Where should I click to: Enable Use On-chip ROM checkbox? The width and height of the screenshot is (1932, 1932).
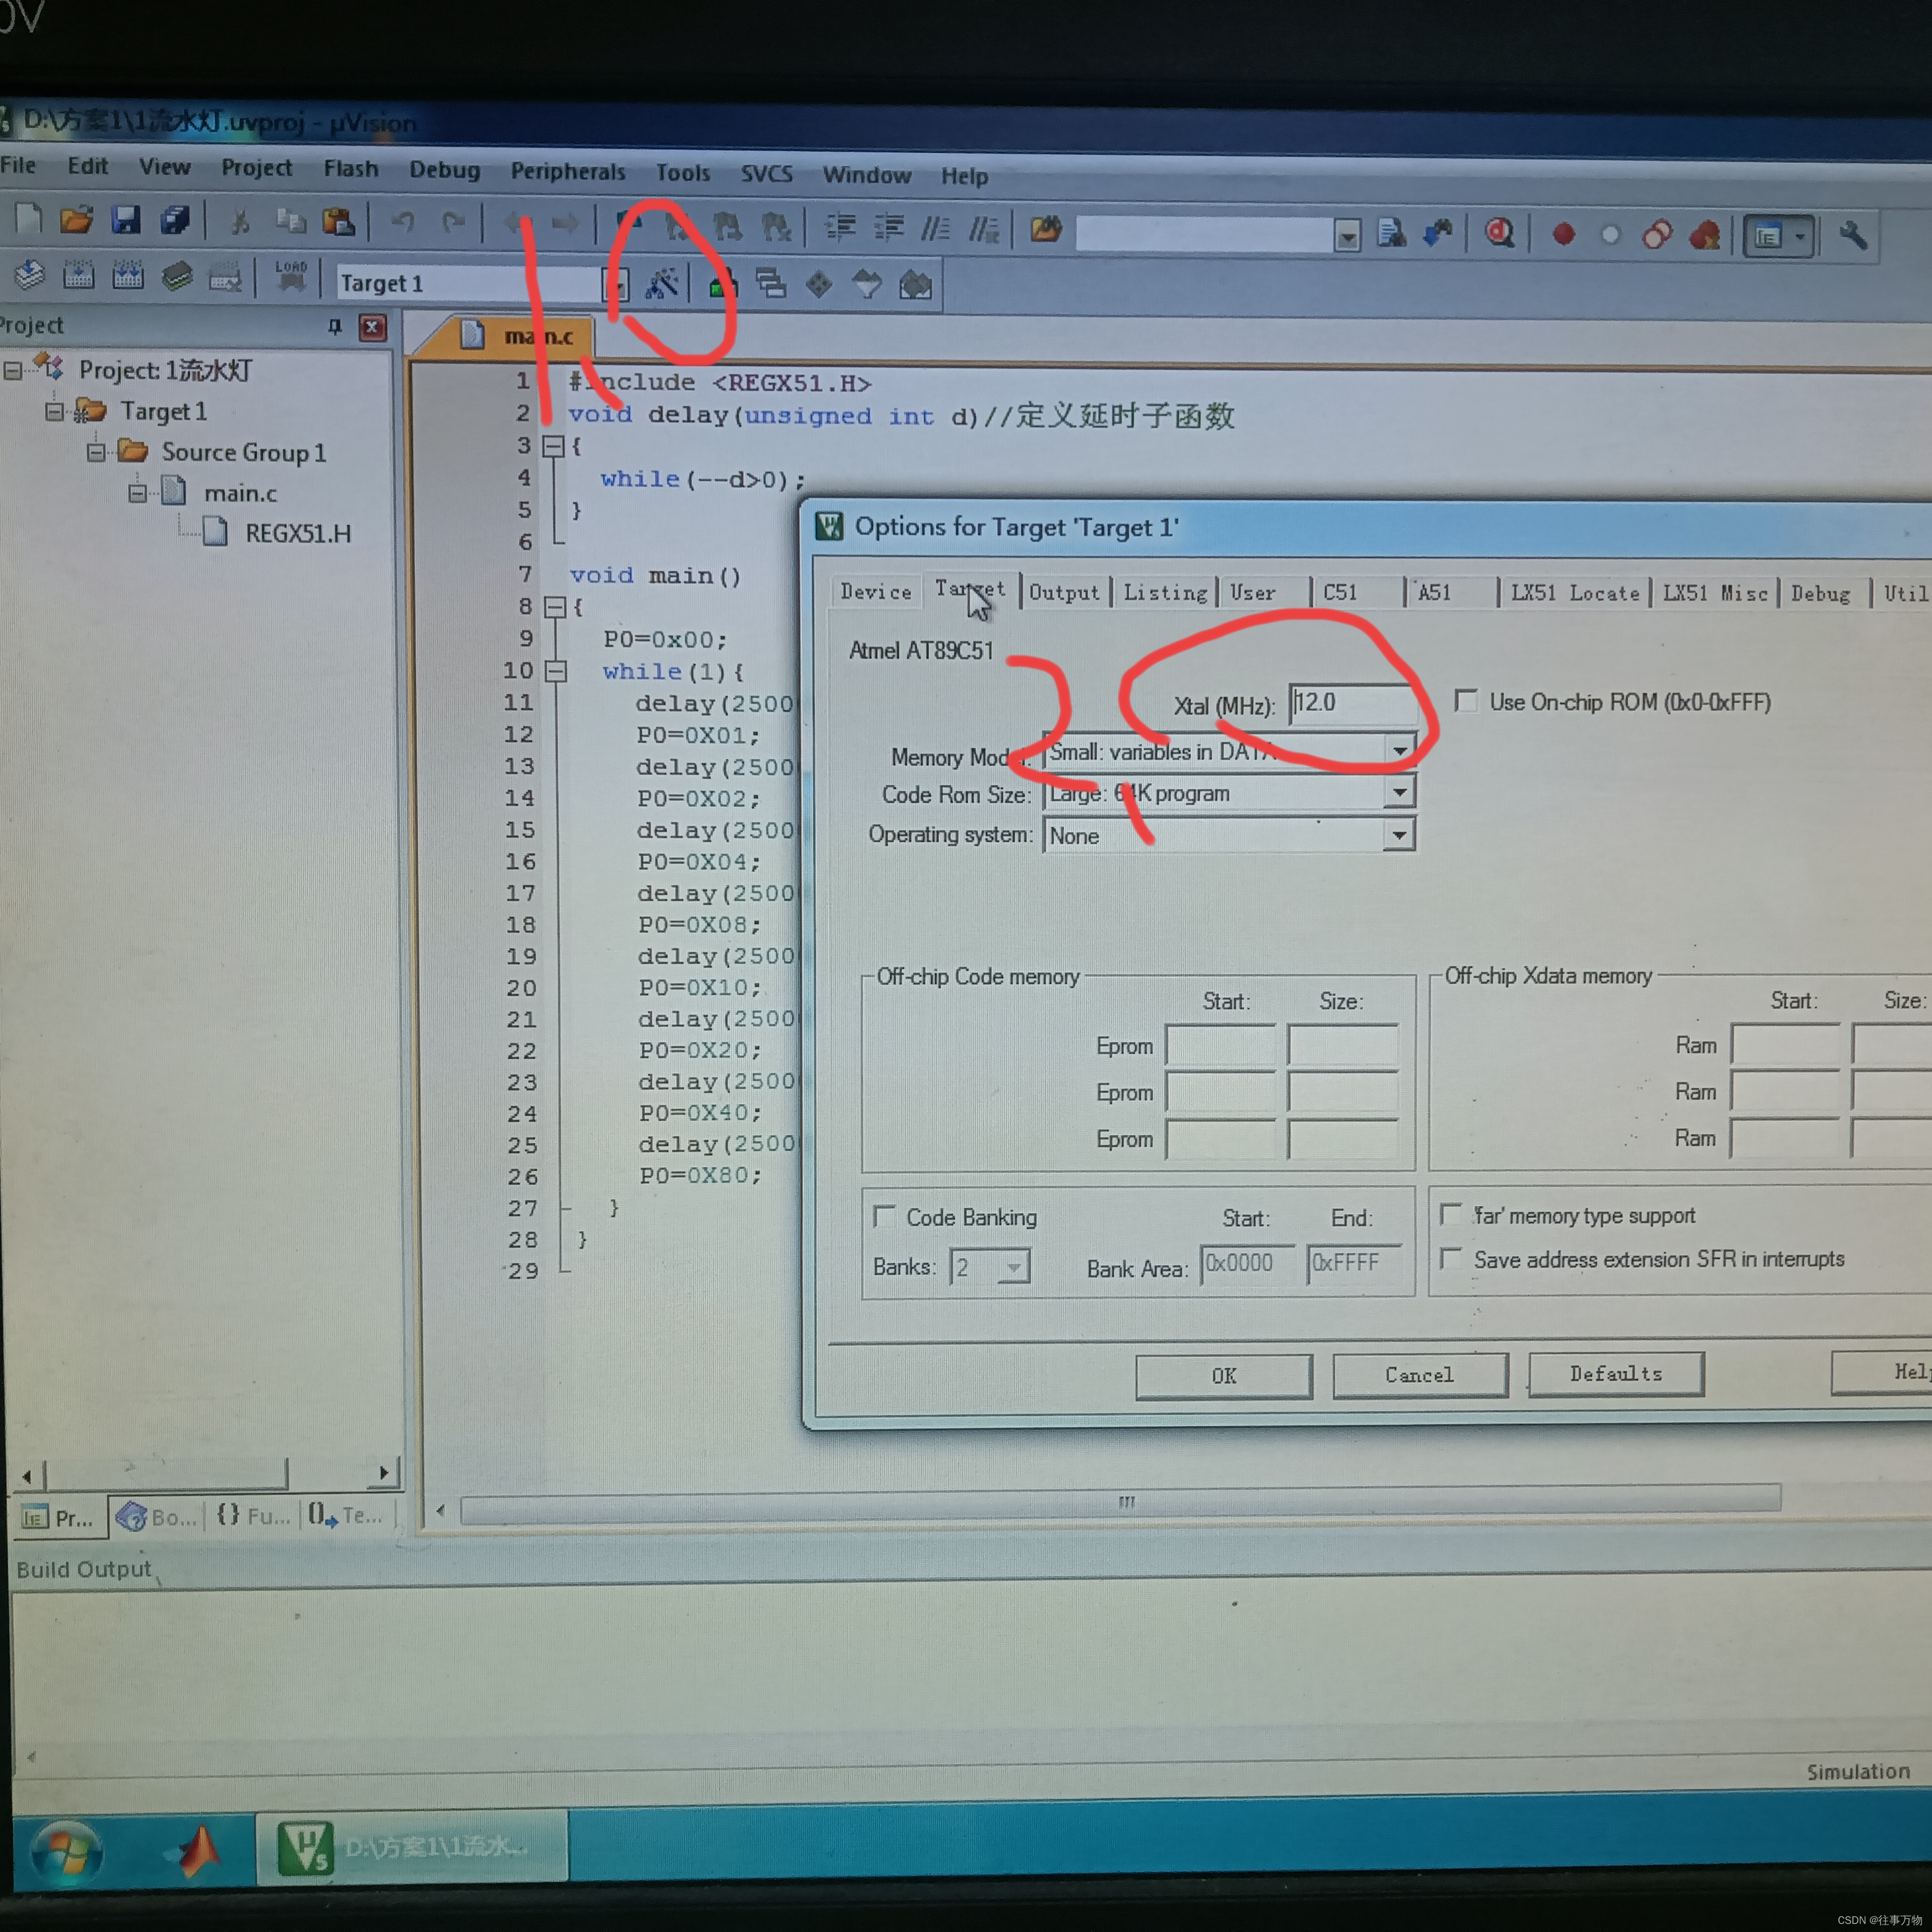click(x=1466, y=700)
